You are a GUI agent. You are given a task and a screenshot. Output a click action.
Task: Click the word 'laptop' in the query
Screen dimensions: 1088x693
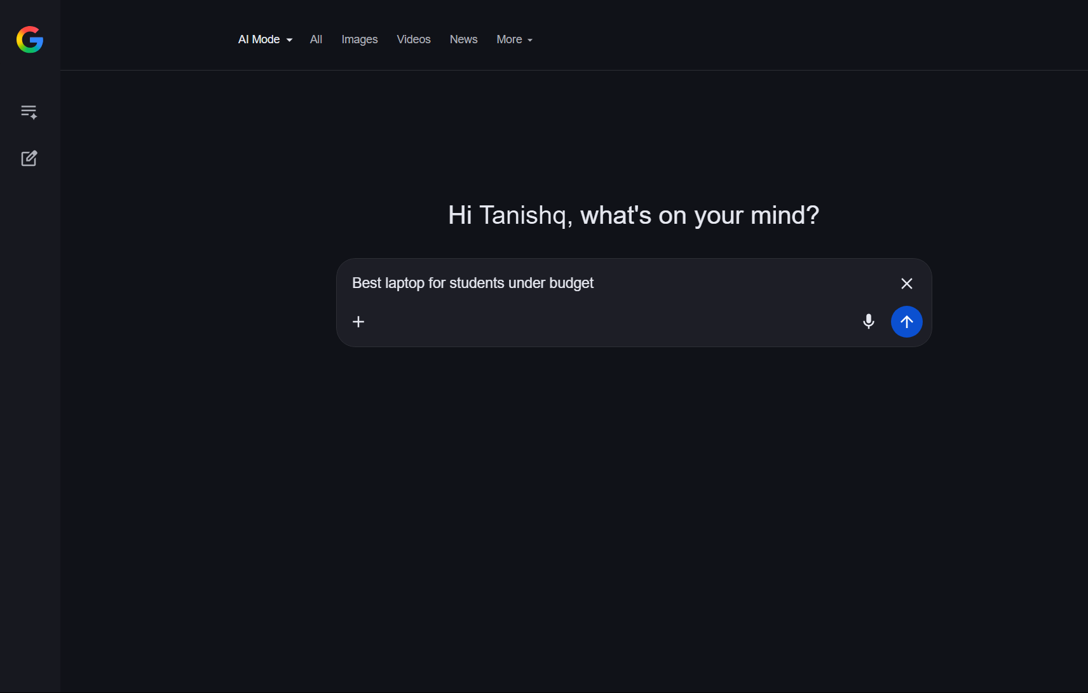pos(405,283)
